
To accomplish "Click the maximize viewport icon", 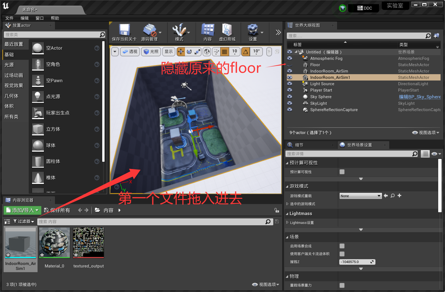I will point(277,52).
